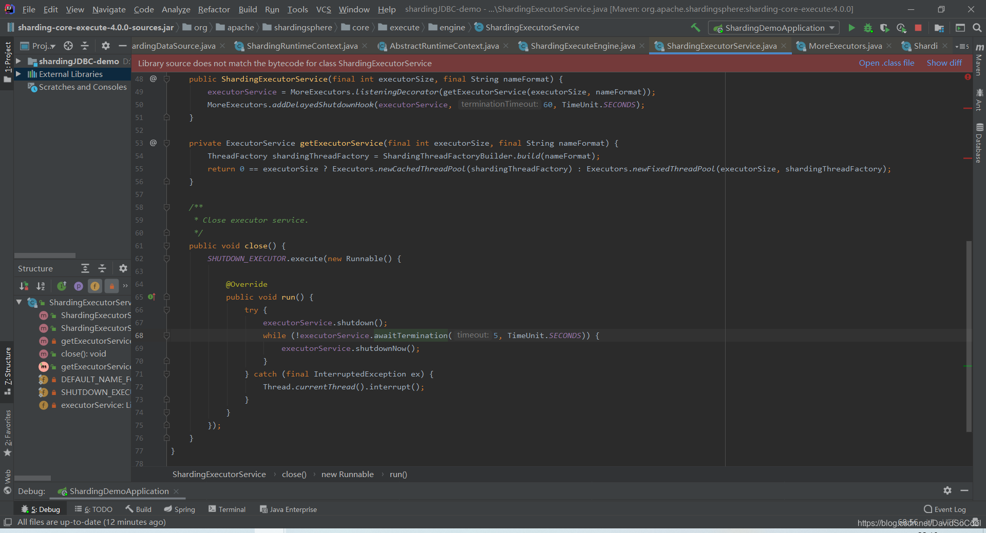Viewport: 986px width, 533px height.
Task: Click the editor vertical scrollbar thumb
Action: click(x=969, y=336)
